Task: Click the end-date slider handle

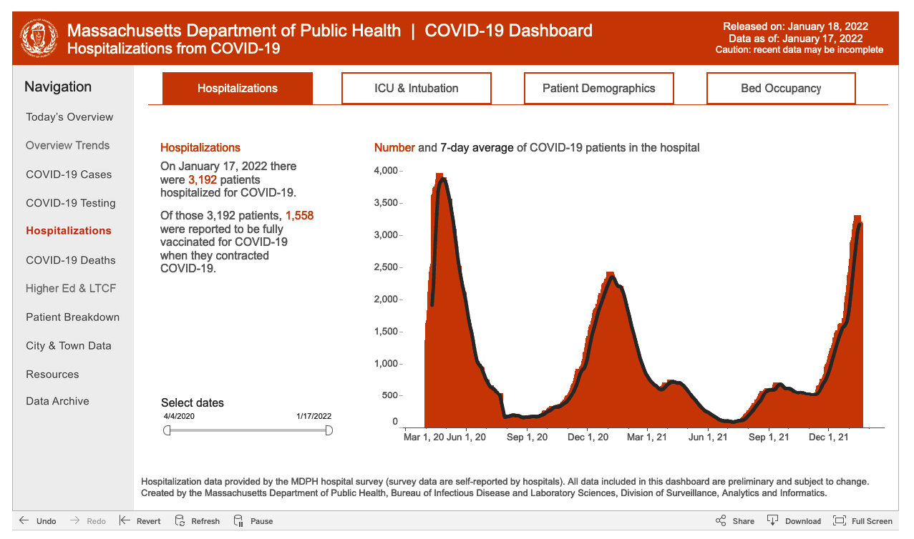Action: coord(329,430)
